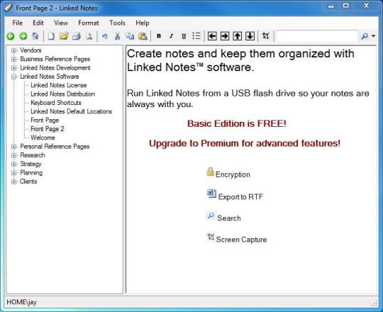This screenshot has height=312, width=383.
Task: Toggle underline formatting in the toolbar
Action: 184,36
